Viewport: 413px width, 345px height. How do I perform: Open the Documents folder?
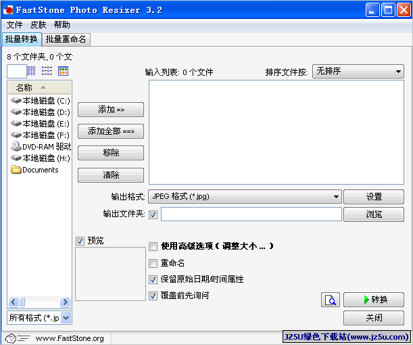coord(34,170)
